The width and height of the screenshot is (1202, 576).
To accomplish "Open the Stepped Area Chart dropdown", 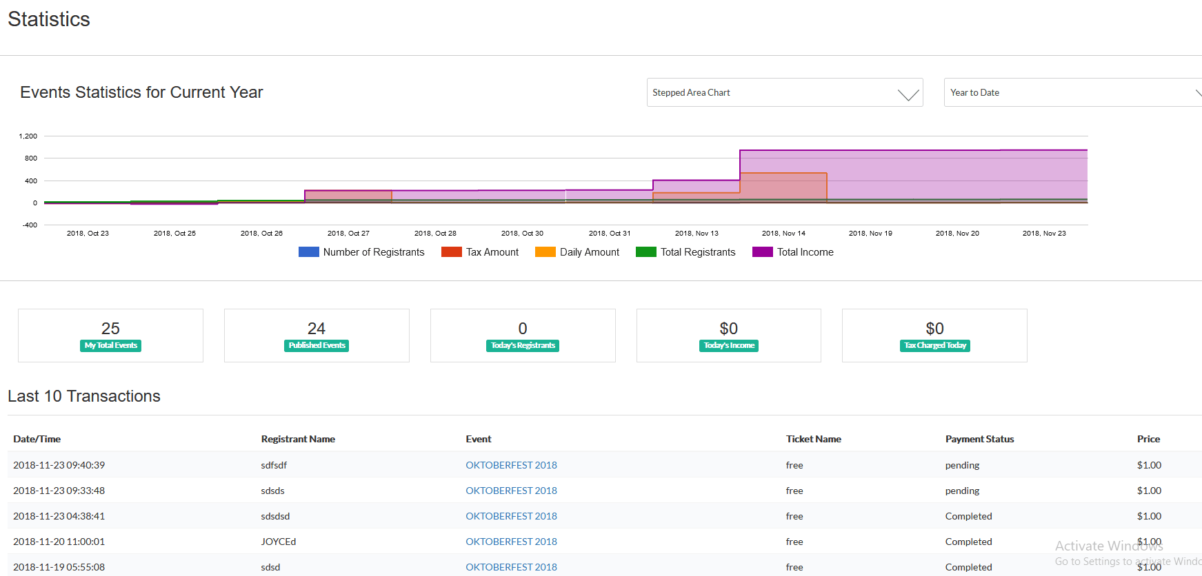I will pos(784,92).
